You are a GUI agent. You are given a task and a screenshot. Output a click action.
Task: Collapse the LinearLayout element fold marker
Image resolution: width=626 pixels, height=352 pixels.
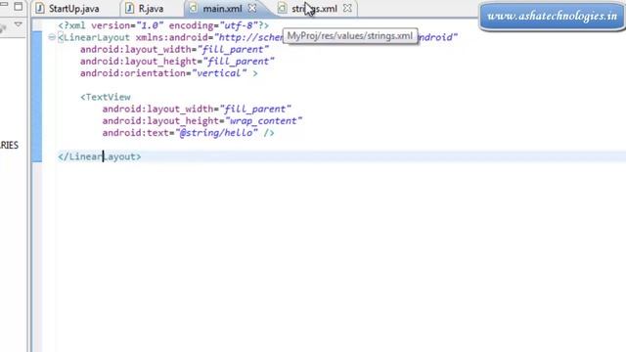coord(52,37)
